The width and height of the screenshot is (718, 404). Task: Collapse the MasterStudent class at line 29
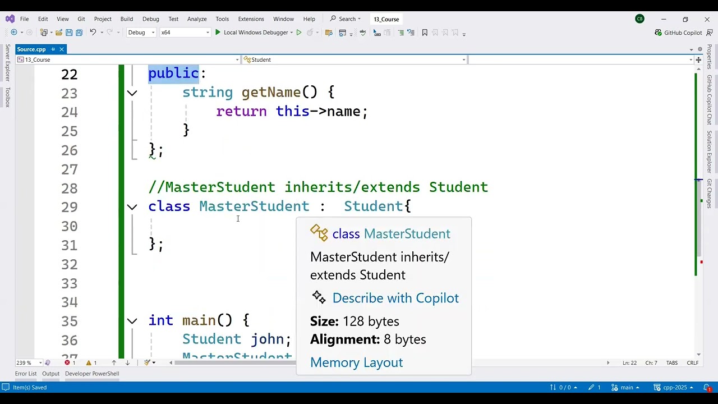pos(132,207)
